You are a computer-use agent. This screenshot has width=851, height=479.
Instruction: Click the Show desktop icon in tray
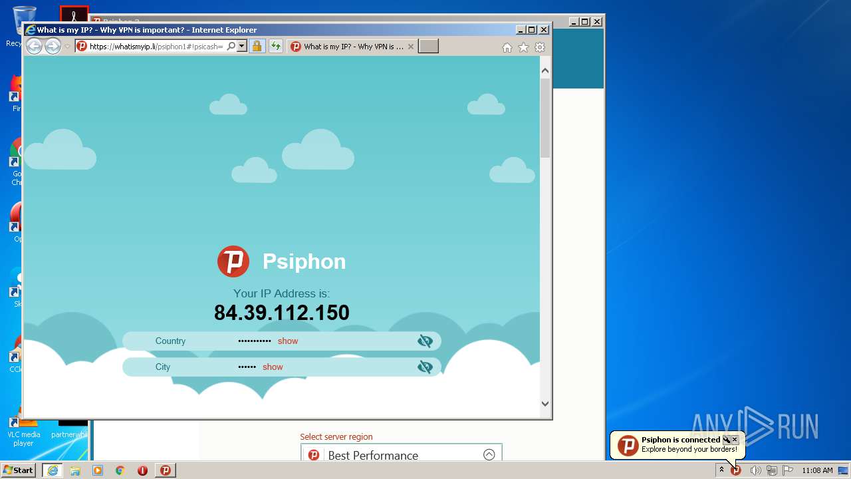pyautogui.click(x=844, y=470)
